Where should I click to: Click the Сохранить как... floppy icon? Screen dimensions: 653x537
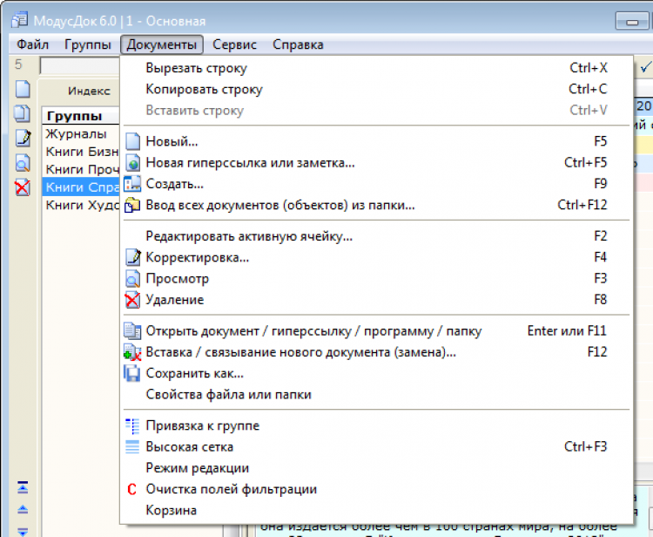(x=133, y=374)
